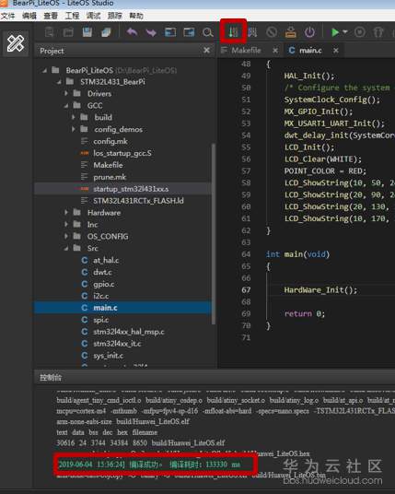
Task: Open the 文件 menu
Action: pyautogui.click(x=7, y=16)
